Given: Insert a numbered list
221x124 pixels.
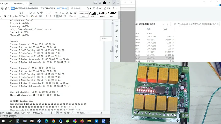Looking at the screenshot, I should (52, 13).
